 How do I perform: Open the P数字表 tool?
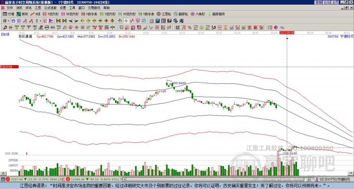89,14
